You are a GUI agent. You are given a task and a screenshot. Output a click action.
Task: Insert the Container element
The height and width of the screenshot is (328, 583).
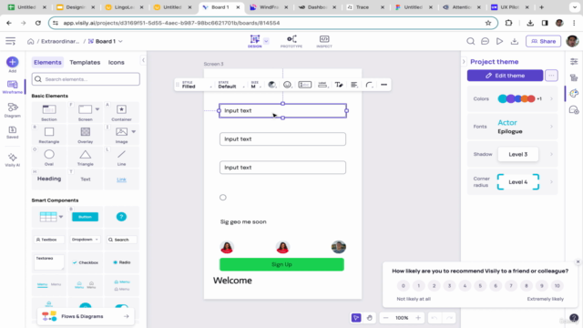point(121,113)
